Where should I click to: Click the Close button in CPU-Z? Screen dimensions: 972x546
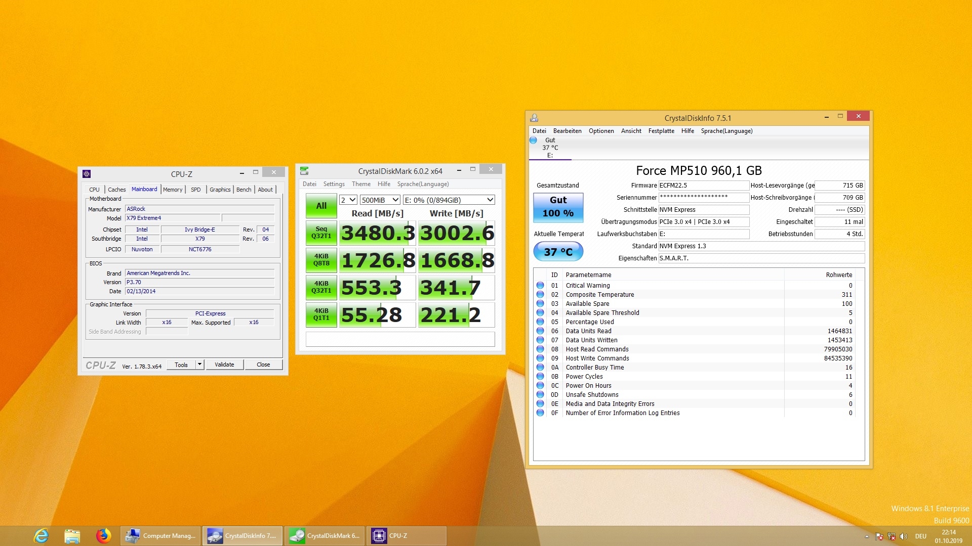[264, 365]
